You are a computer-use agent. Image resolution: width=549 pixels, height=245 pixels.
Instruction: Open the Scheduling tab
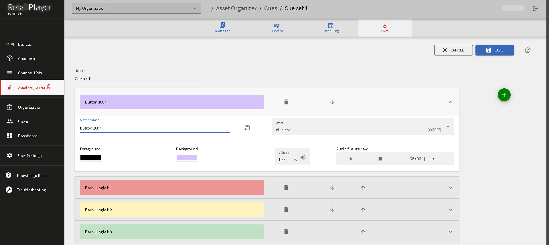click(x=331, y=28)
